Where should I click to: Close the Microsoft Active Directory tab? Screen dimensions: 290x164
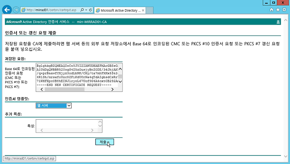143,10
